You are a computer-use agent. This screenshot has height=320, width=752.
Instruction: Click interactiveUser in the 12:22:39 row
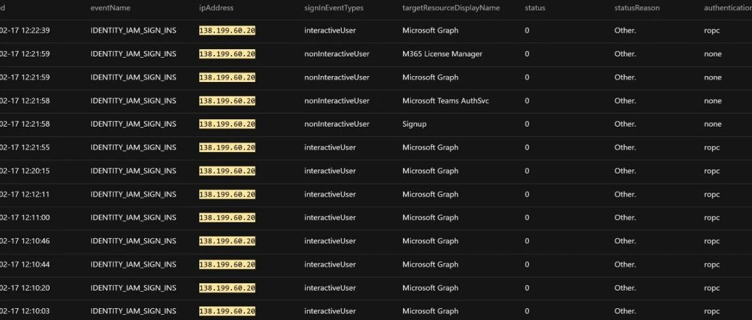[x=330, y=31]
